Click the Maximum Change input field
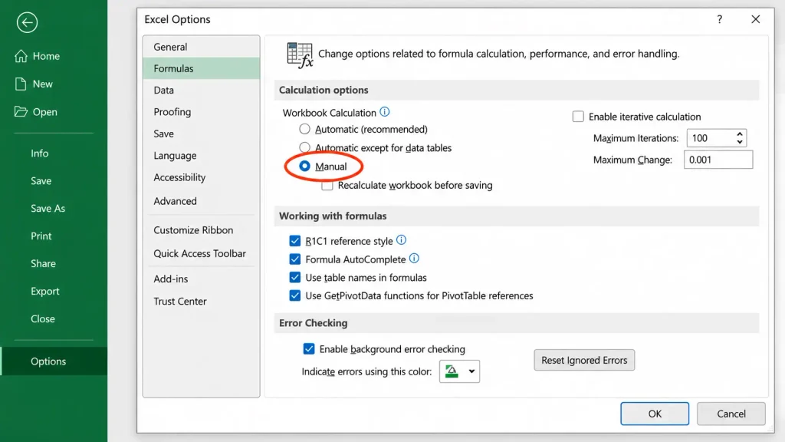785x442 pixels. (x=718, y=160)
